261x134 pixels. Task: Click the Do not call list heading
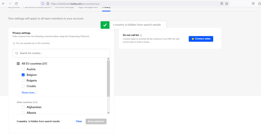click(x=131, y=35)
